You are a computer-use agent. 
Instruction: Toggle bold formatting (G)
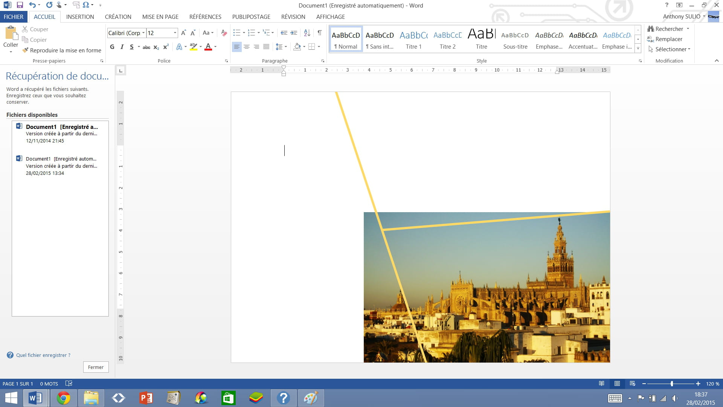(112, 47)
